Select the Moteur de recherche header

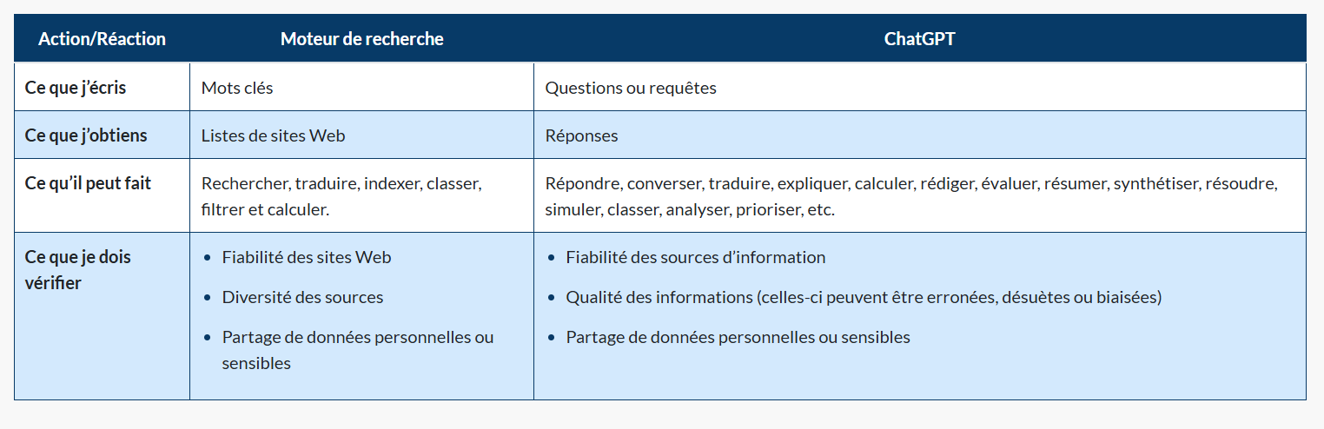tap(361, 39)
